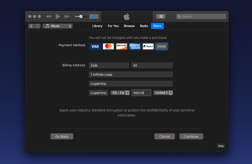Choose Visa as payment method
This screenshot has height=164, width=252.
[x=95, y=46]
